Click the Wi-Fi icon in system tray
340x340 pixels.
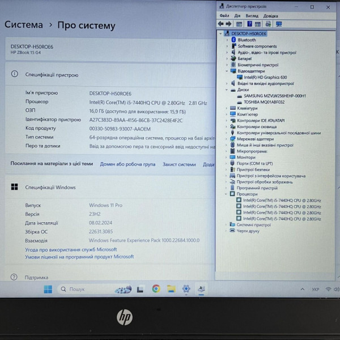pos(328,289)
